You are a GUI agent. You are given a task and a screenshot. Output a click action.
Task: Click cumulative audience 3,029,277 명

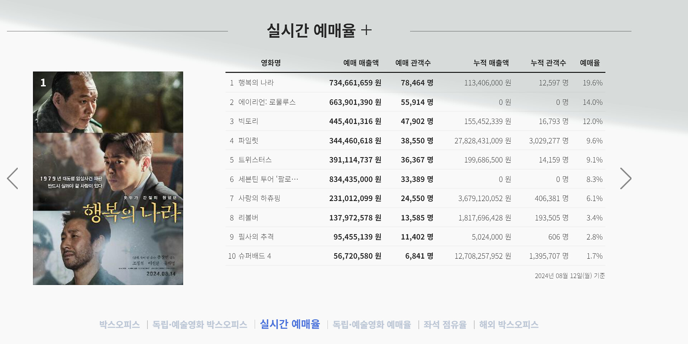point(549,141)
